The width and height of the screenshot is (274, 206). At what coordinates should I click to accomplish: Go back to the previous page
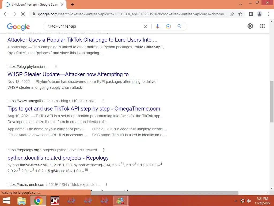tap(6, 14)
